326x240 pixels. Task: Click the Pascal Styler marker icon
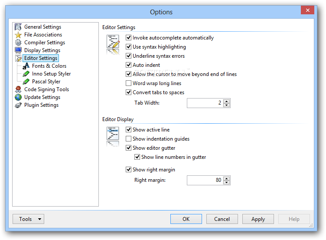point(26,82)
